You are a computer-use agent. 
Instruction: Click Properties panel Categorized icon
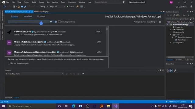(168, 71)
